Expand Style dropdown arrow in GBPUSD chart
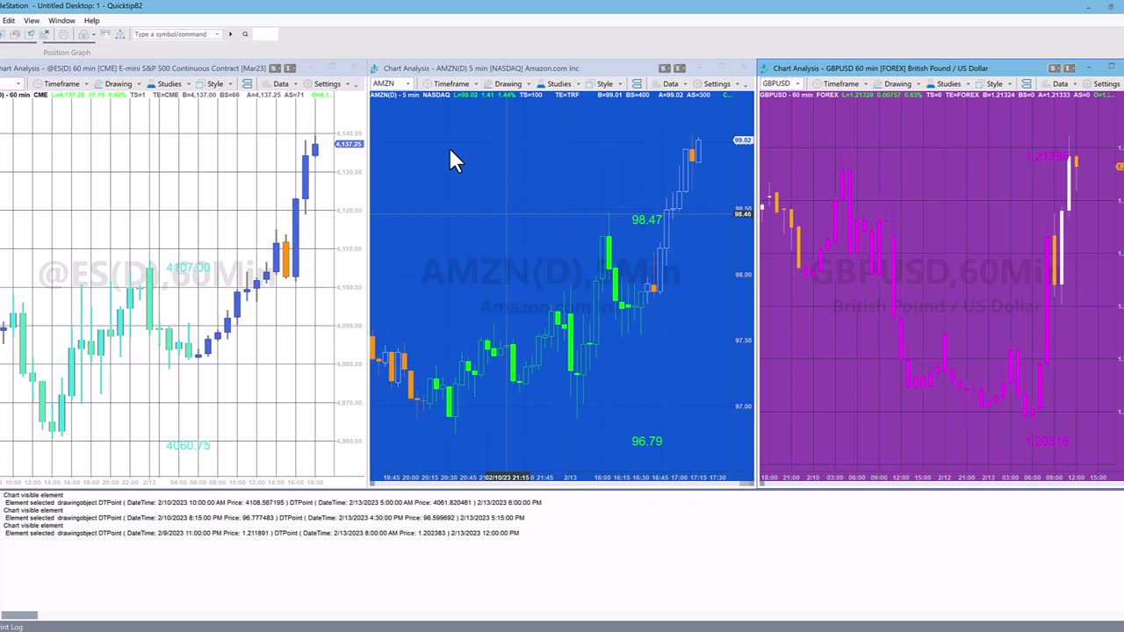The height and width of the screenshot is (632, 1124). (x=1010, y=84)
